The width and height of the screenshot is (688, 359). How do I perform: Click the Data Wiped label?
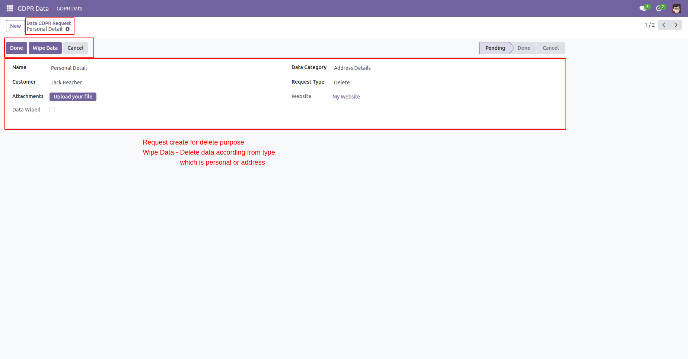tap(26, 110)
